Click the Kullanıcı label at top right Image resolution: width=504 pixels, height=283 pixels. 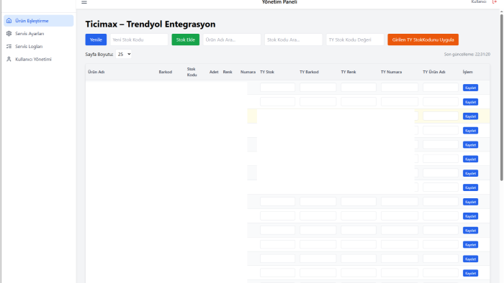click(479, 2)
